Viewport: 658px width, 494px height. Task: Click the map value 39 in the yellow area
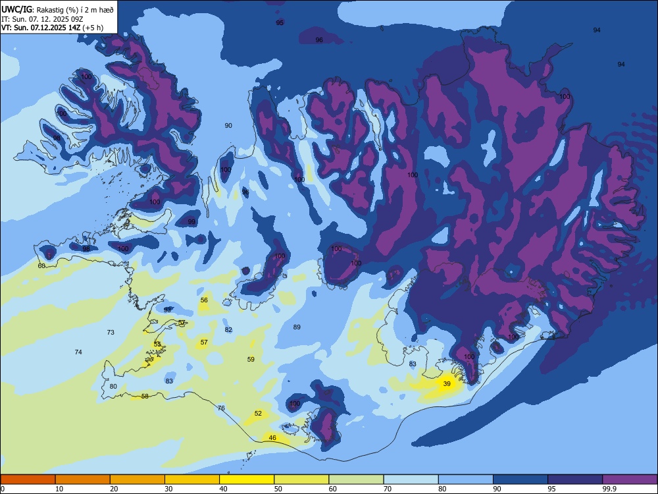point(447,383)
